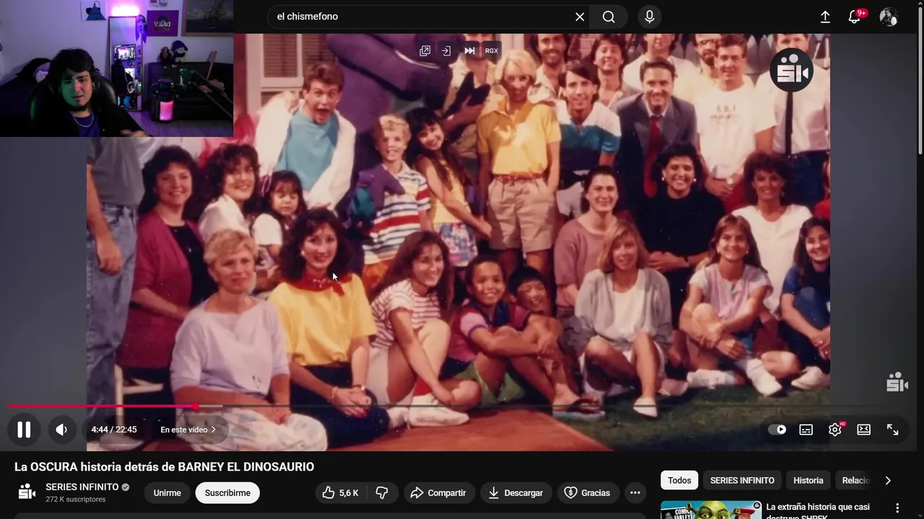Click the magnifier search button
Image resolution: width=924 pixels, height=519 pixels.
coord(609,17)
